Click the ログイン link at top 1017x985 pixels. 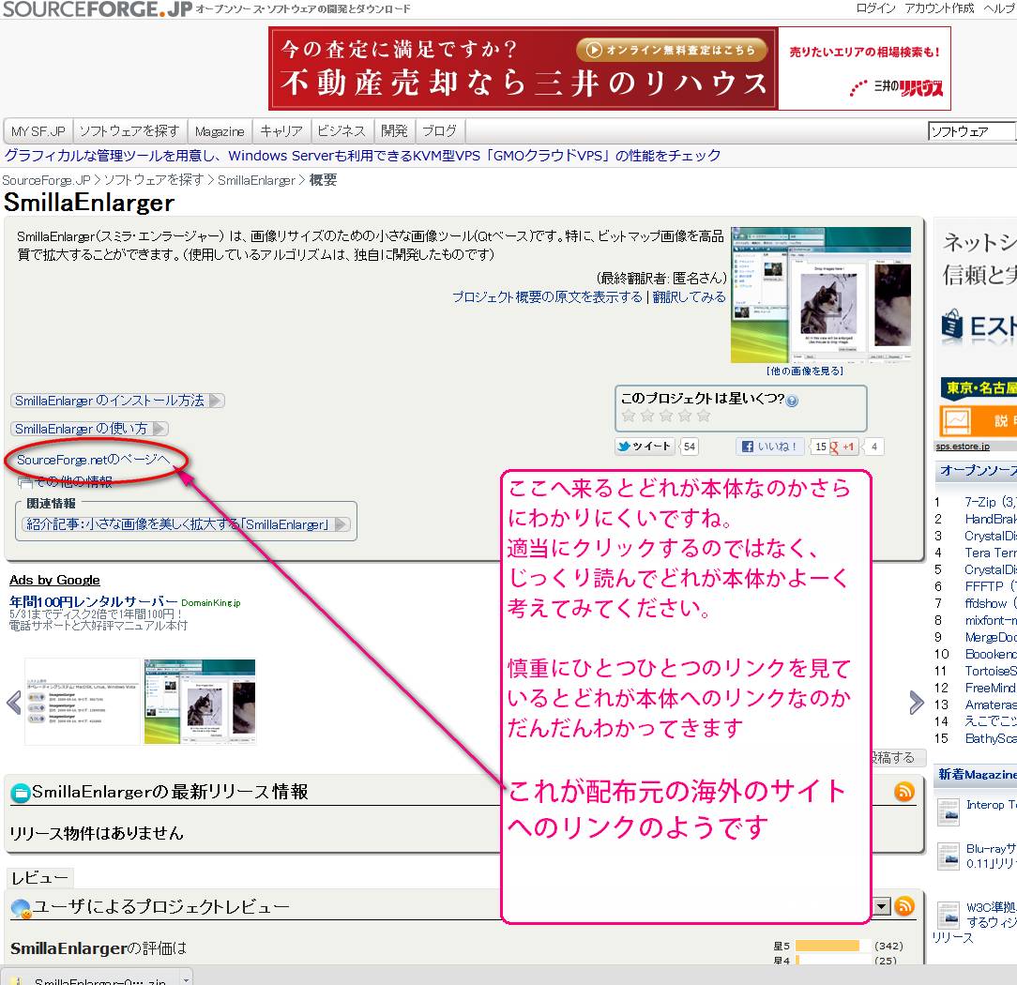(x=875, y=8)
